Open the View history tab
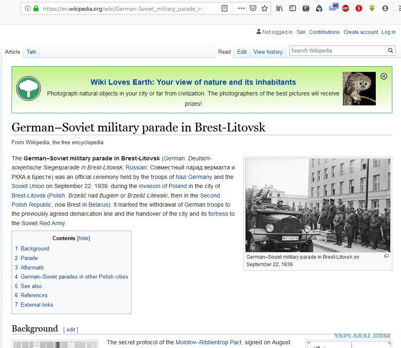401x348 pixels. (x=268, y=52)
